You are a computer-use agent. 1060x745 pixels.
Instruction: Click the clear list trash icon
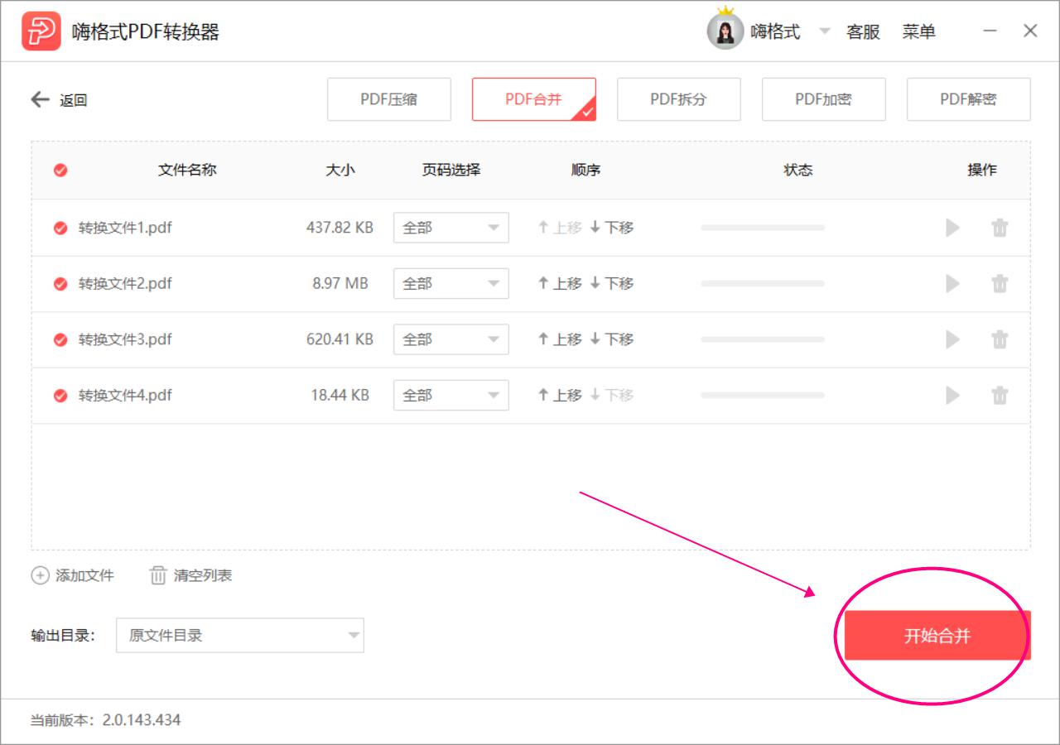pos(158,575)
